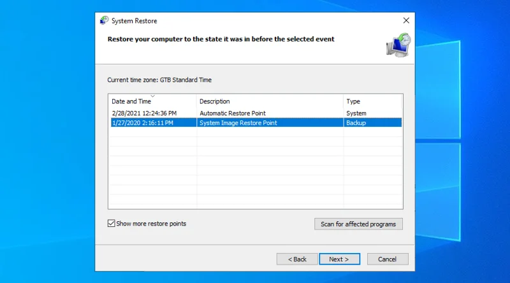Screen dimensions: 510x283
Task: Click the System Restore title bar icon
Action: point(104,20)
